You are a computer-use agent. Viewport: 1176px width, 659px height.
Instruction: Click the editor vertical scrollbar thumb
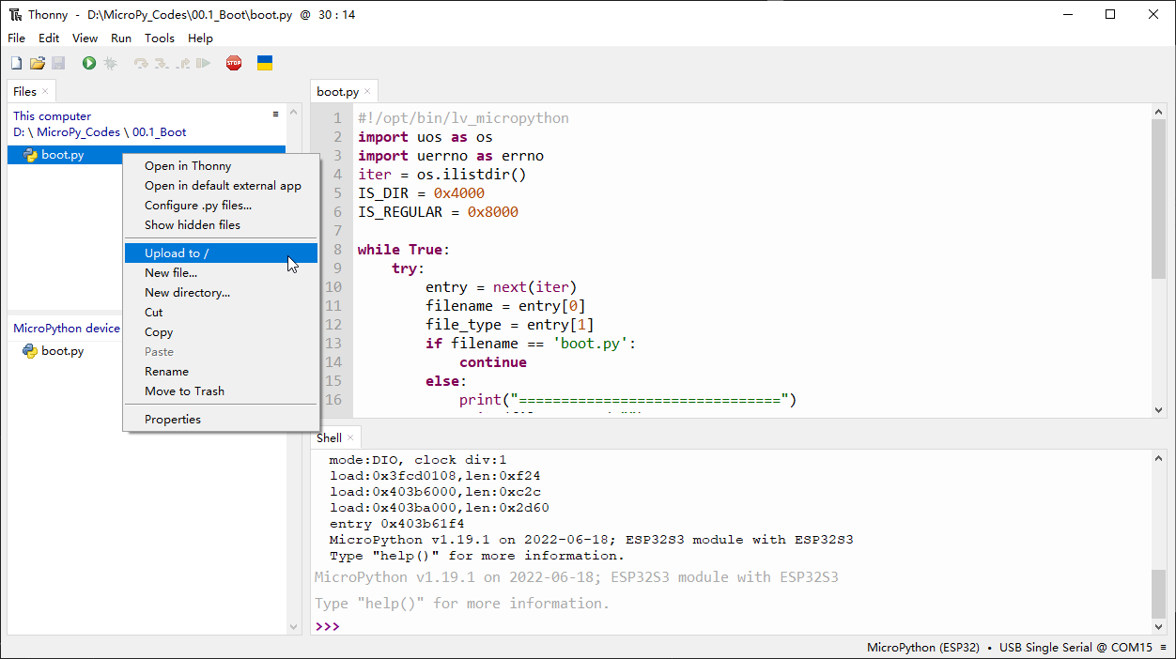(x=1158, y=198)
